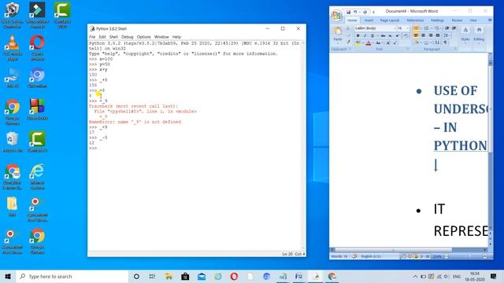Click the Shrink Font icon
The height and width of the screenshot is (283, 504).
coord(395,42)
